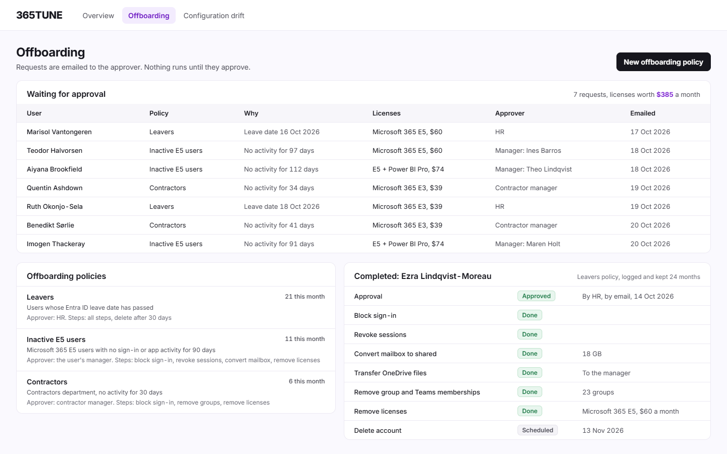
Task: Click Done badge for Remove licenses
Action: tap(530, 411)
